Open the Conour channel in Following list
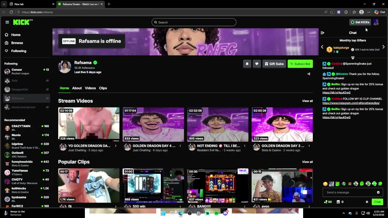Screen dimensions: 388x218 pos(27,71)
